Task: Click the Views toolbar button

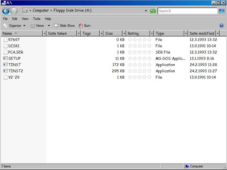Action: coord(37,26)
